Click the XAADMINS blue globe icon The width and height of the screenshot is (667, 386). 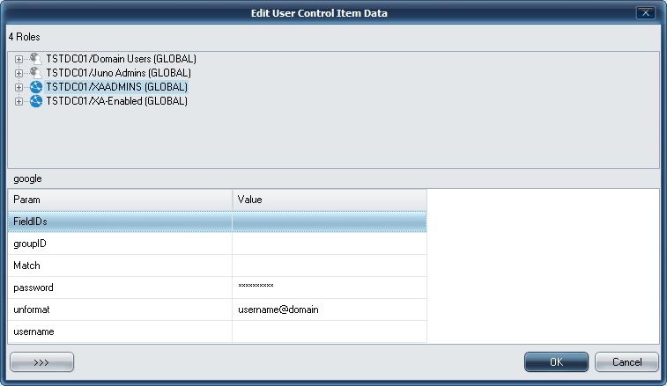[x=36, y=87]
